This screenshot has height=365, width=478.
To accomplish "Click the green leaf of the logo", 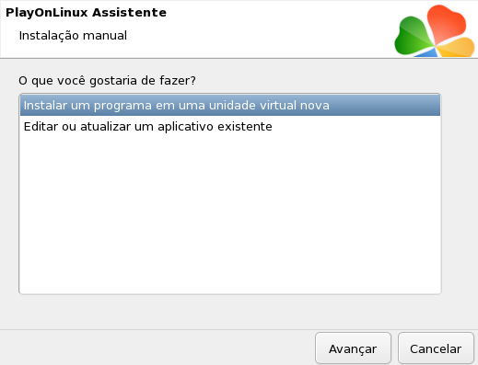I will coord(412,36).
